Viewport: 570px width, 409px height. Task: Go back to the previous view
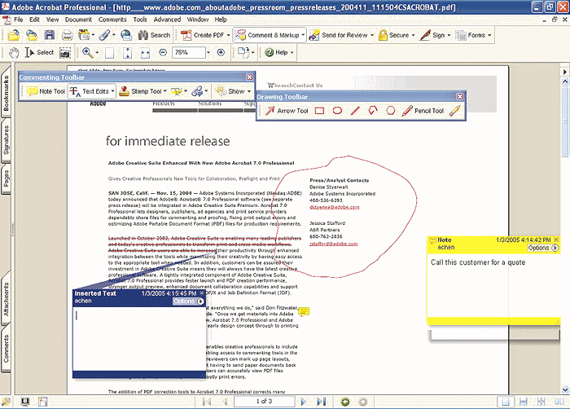tap(345, 402)
